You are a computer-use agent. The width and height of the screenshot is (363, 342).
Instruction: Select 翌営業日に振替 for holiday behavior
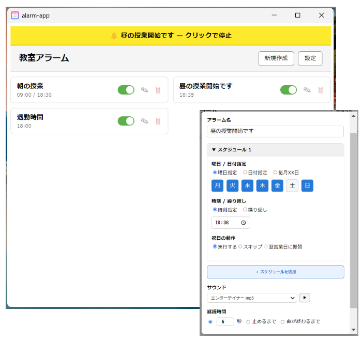coord(266,246)
